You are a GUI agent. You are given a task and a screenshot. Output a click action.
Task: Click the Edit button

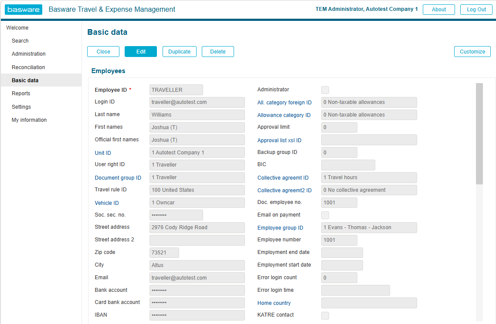pos(141,52)
